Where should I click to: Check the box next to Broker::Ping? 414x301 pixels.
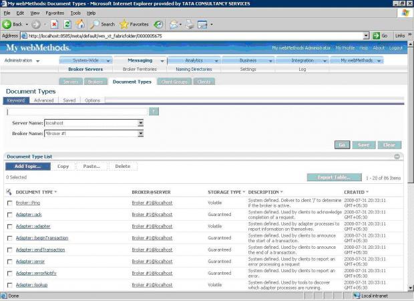coord(9,203)
